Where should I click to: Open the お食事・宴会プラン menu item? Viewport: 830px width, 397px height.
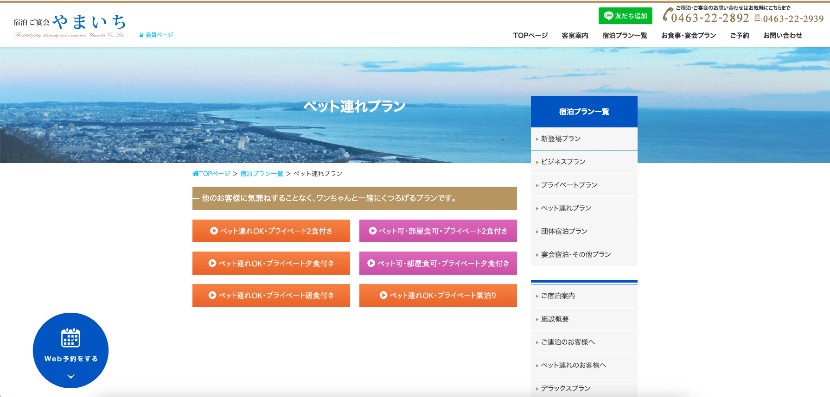[x=689, y=35]
